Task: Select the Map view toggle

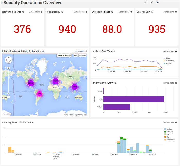Action: pyautogui.click(x=76, y=56)
